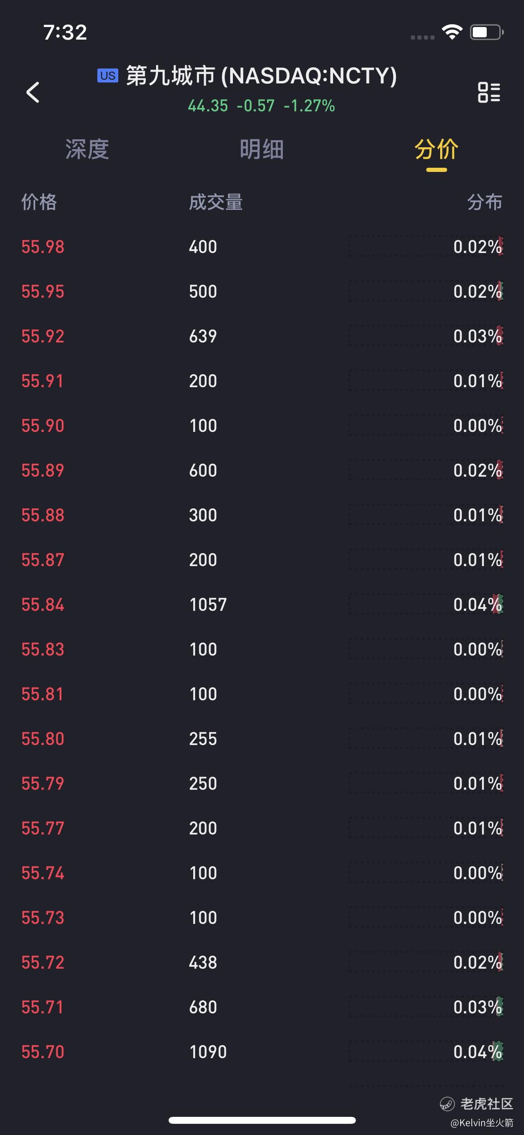Tap the battery indicator icon

(x=487, y=32)
